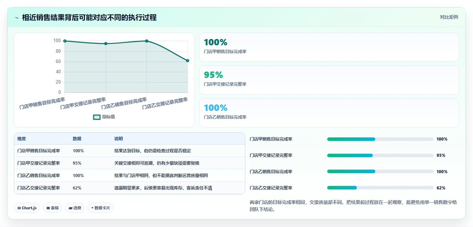Click the chart point for 门店乙销售目标完成率

(x=147, y=41)
